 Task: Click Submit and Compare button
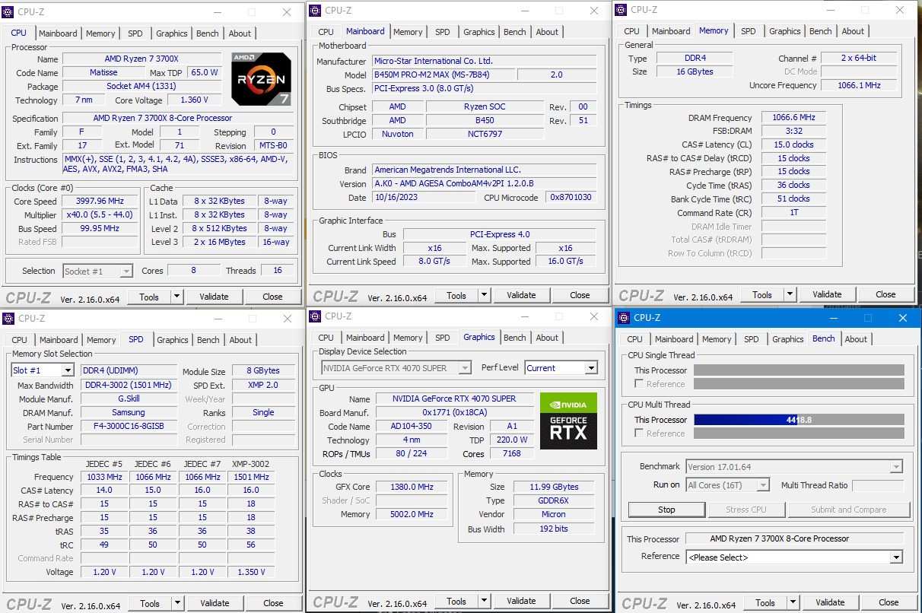point(848,510)
